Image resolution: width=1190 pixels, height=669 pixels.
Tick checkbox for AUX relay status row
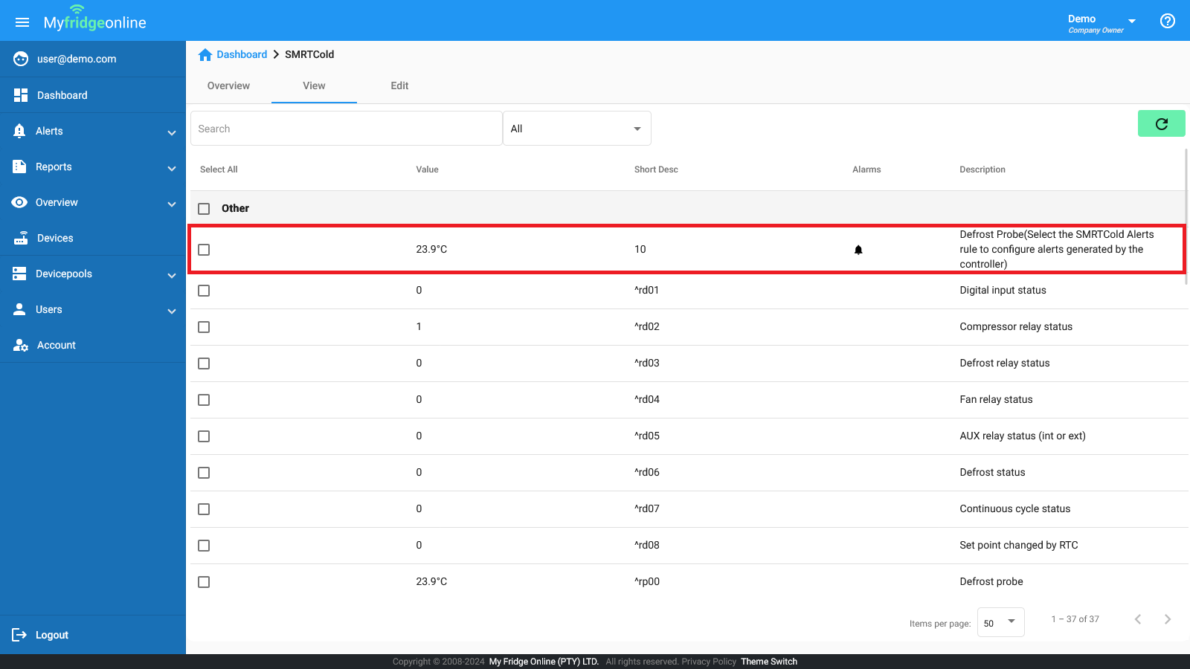coord(204,436)
